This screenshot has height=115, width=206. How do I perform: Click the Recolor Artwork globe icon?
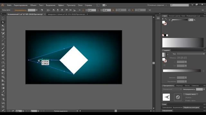point(42,10)
